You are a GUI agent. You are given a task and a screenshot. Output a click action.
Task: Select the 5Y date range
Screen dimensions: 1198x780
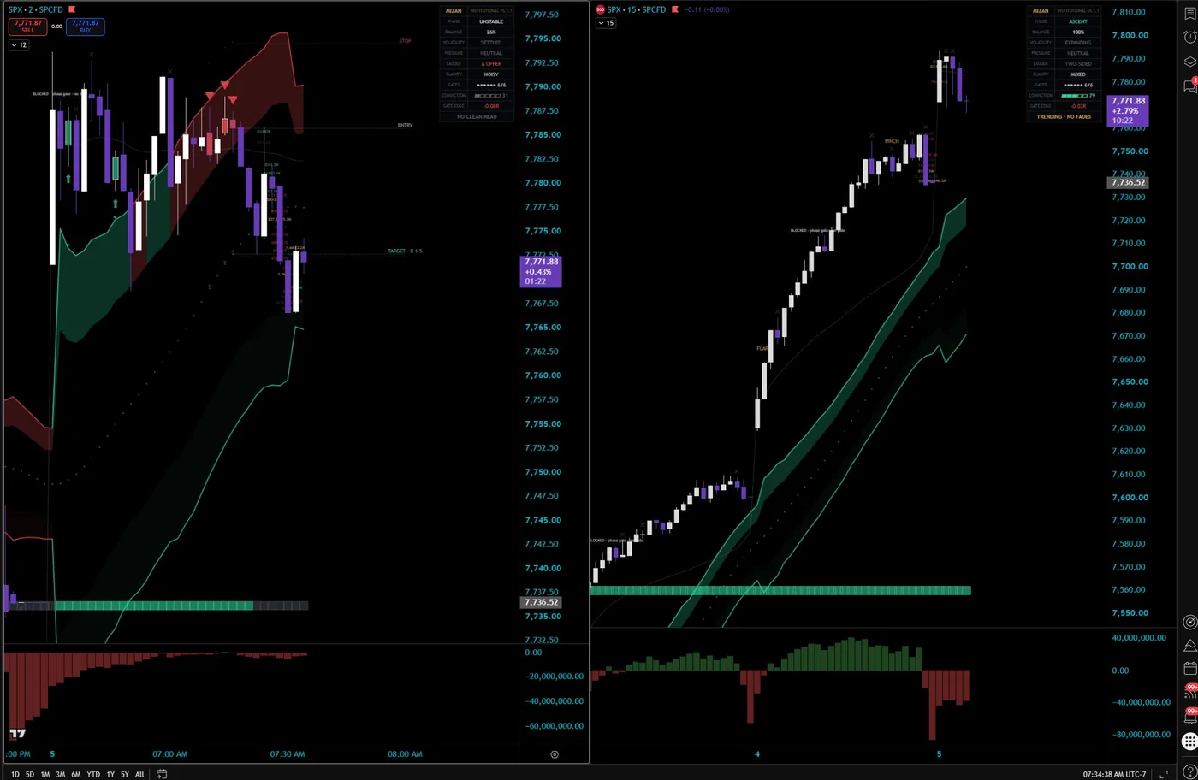coord(125,774)
